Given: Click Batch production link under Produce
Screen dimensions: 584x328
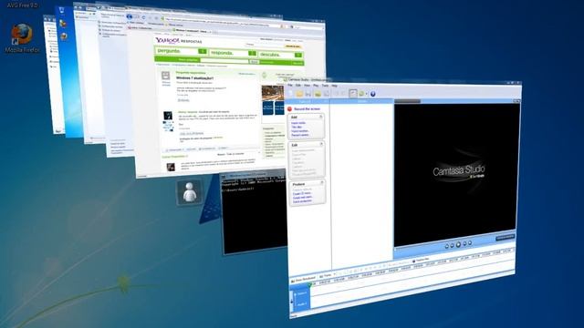Looking at the screenshot, I should pos(302,201).
